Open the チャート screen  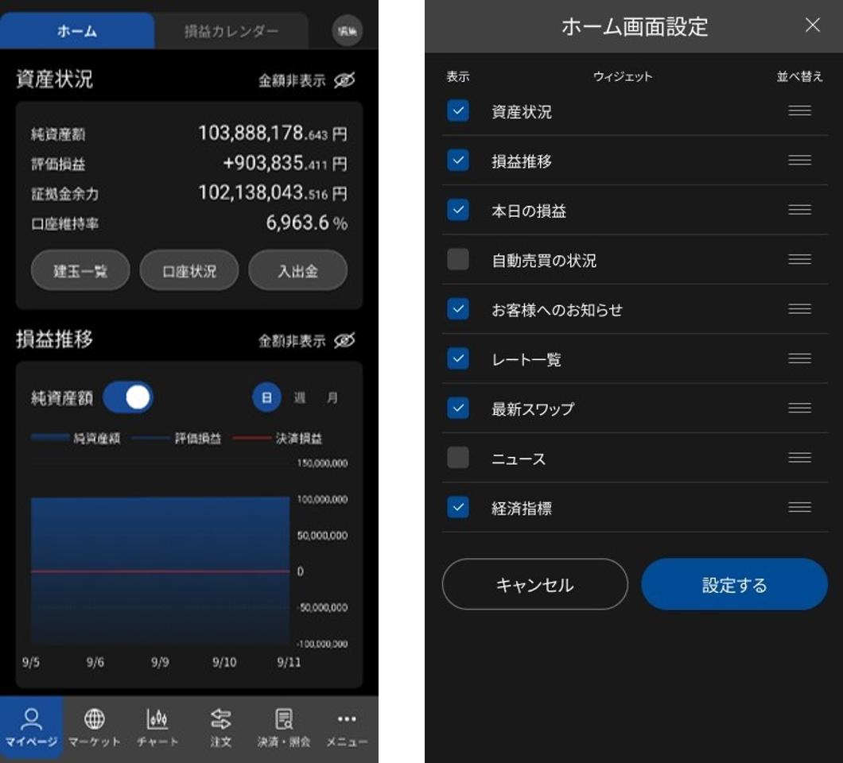(157, 727)
